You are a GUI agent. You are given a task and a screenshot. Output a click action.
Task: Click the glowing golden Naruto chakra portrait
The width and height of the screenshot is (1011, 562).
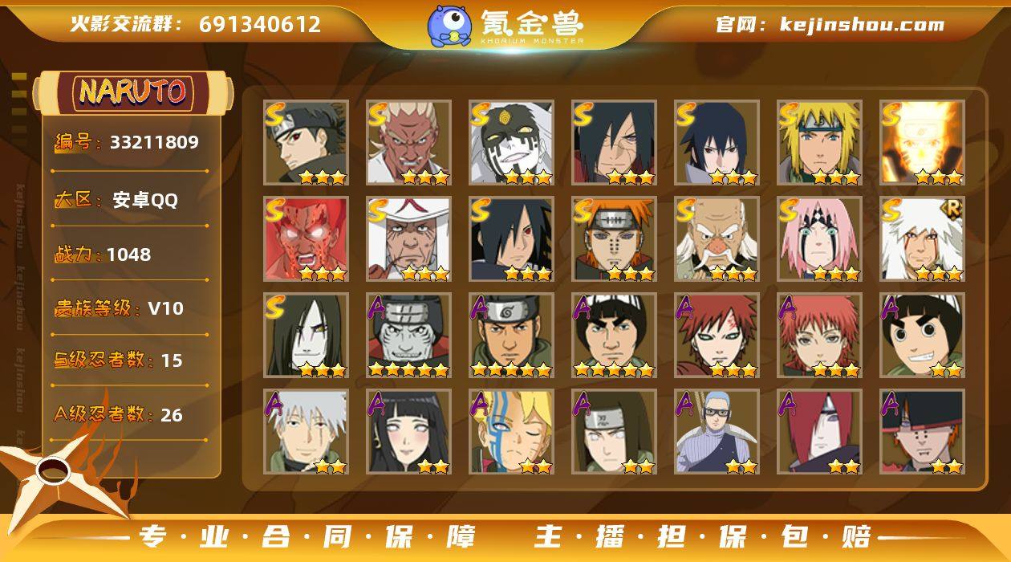coord(922,142)
